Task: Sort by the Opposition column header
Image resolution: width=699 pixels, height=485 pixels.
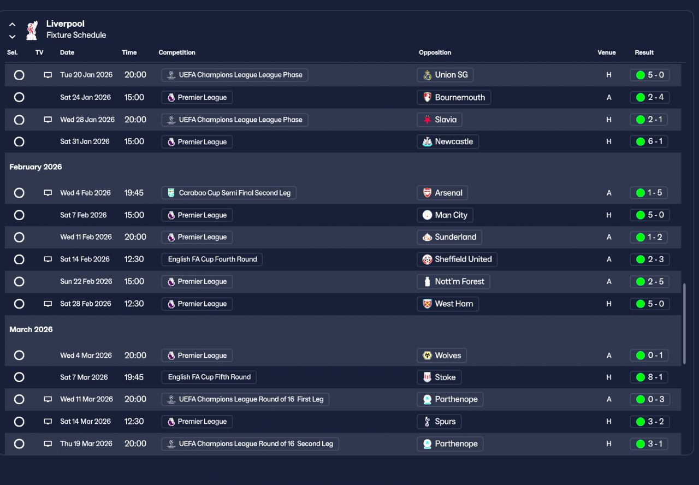Action: click(x=435, y=52)
